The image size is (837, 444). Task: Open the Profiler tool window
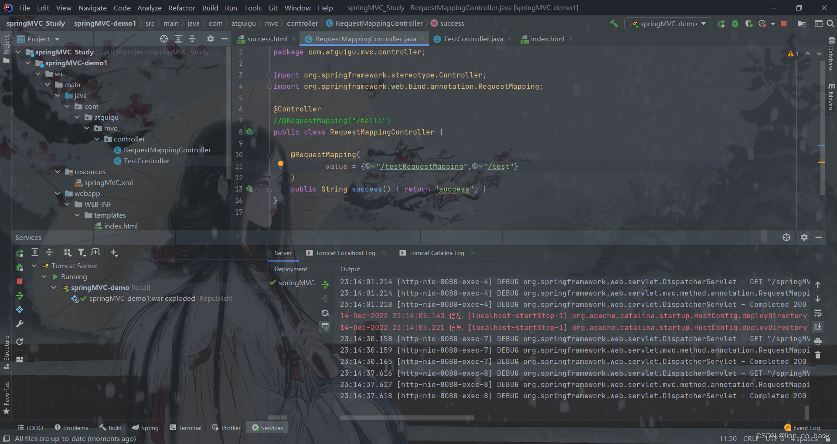226,428
